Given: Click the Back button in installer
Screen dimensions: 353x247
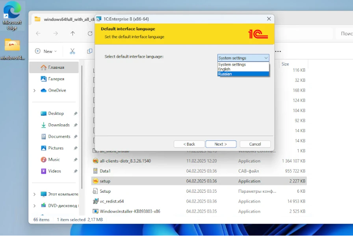Looking at the screenshot, I should [x=189, y=144].
